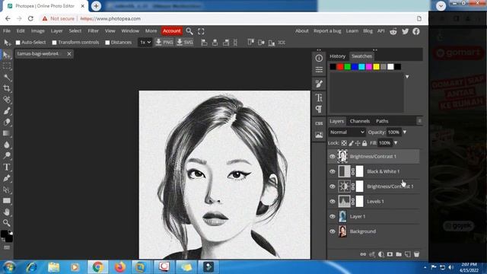The height and width of the screenshot is (274, 487).
Task: Pick the red color swatch
Action: [x=340, y=67]
